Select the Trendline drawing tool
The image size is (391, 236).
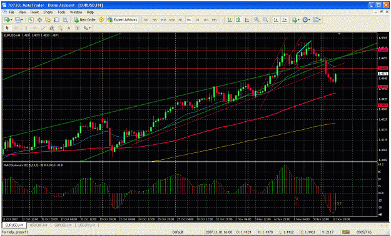tap(43, 28)
